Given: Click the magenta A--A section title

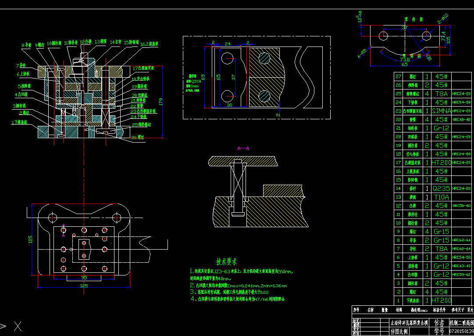Looking at the screenshot, I should pos(243,148).
